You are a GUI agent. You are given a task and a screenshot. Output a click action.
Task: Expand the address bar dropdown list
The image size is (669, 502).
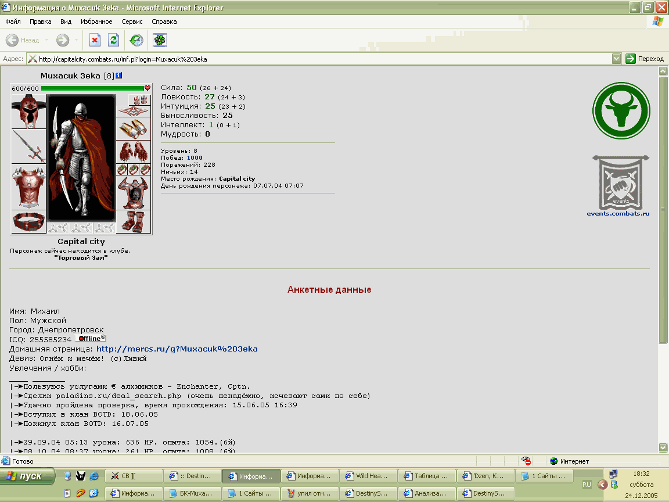616,59
